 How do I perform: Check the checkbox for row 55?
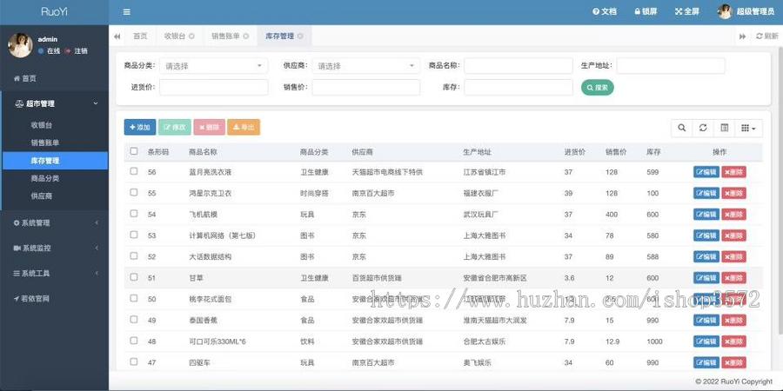(x=133, y=192)
